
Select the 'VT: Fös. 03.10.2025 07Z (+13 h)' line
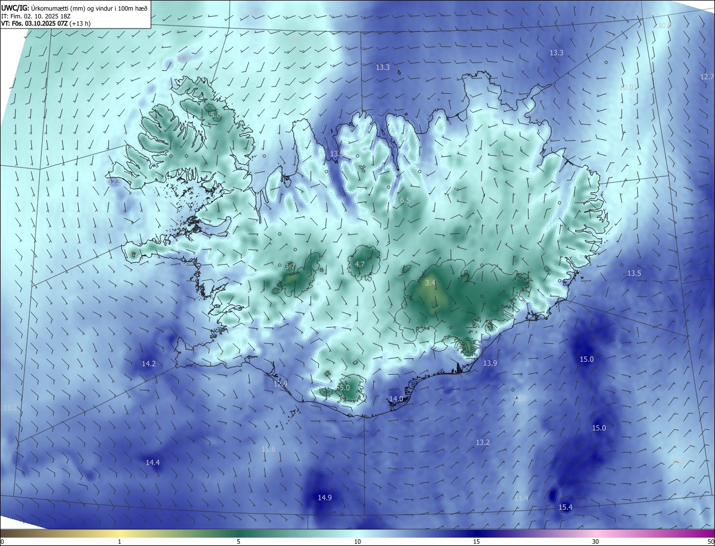pyautogui.click(x=46, y=23)
